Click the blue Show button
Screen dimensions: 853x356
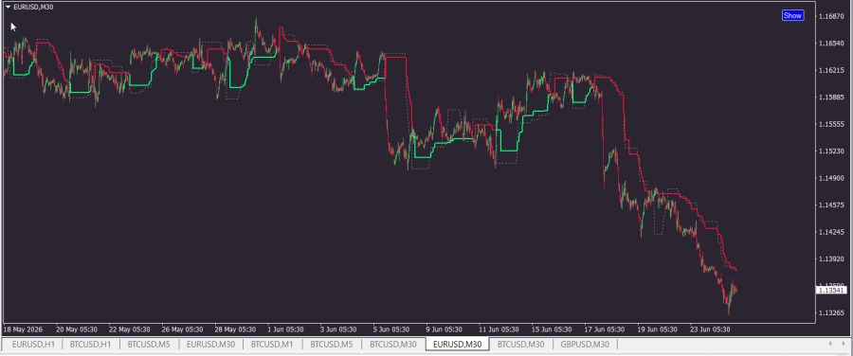[792, 16]
